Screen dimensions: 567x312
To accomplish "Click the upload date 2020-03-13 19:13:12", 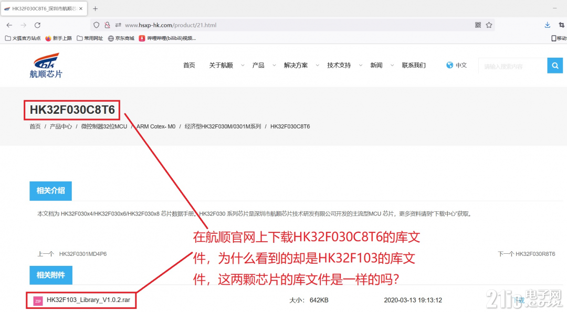I will coord(413,300).
